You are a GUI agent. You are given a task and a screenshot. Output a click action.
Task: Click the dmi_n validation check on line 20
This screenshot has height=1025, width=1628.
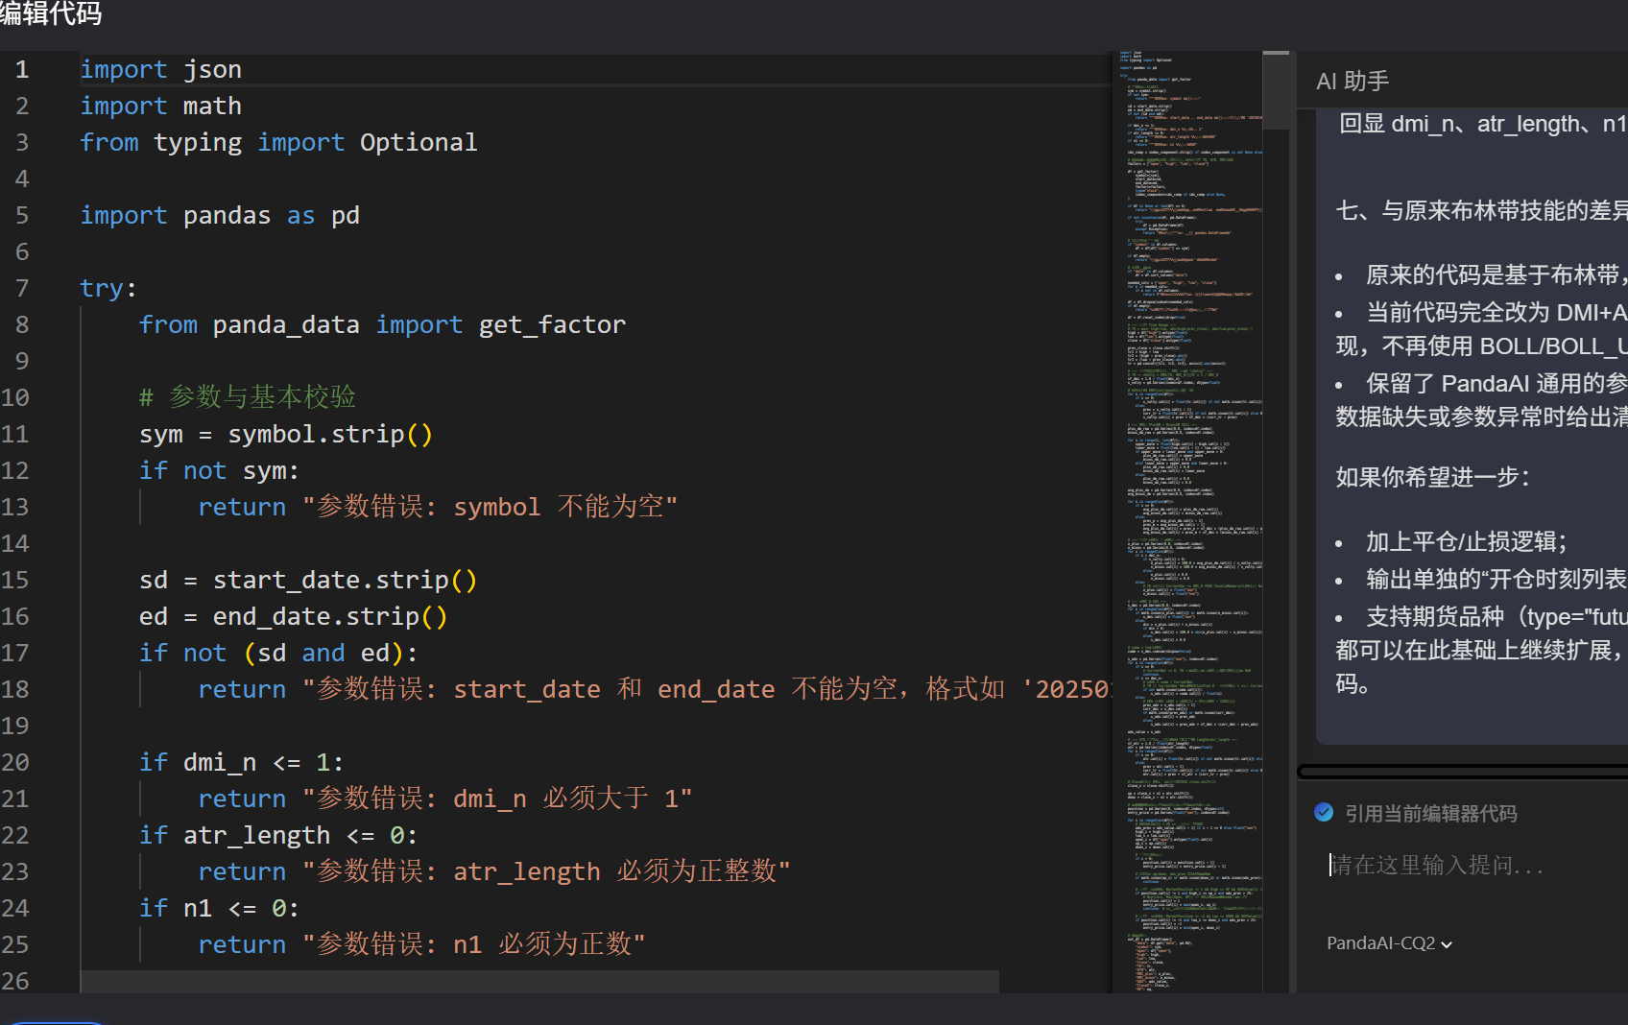pos(240,761)
